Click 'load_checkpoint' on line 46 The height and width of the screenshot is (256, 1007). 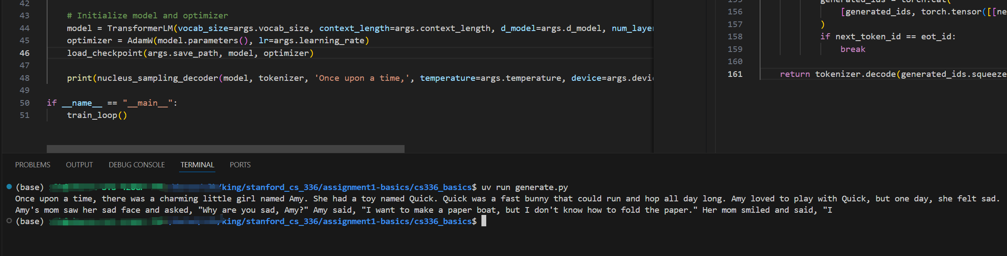(104, 53)
